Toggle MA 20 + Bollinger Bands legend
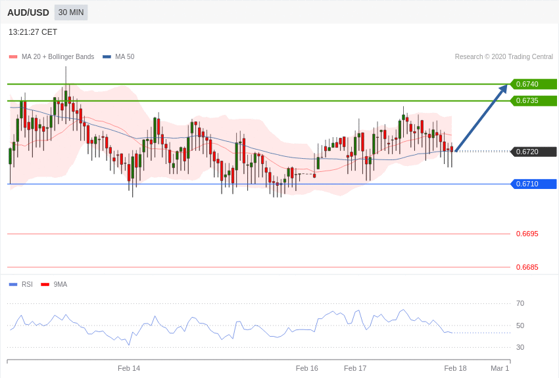 click(x=52, y=56)
